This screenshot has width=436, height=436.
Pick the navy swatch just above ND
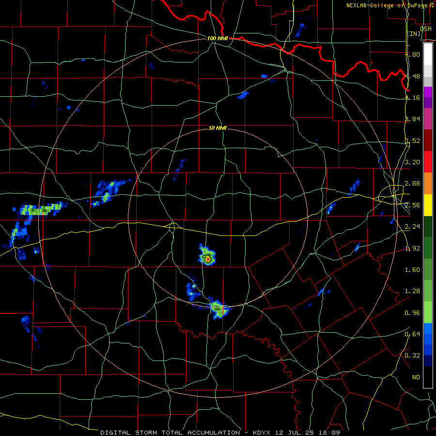point(428,361)
